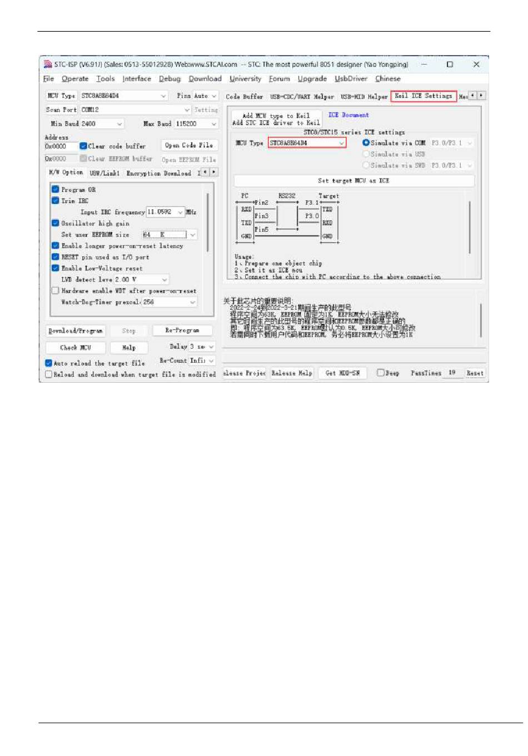Image resolution: width=528 pixels, height=756 pixels.
Task: Open Min Baud 2400 dropdown
Action: pyautogui.click(x=119, y=123)
